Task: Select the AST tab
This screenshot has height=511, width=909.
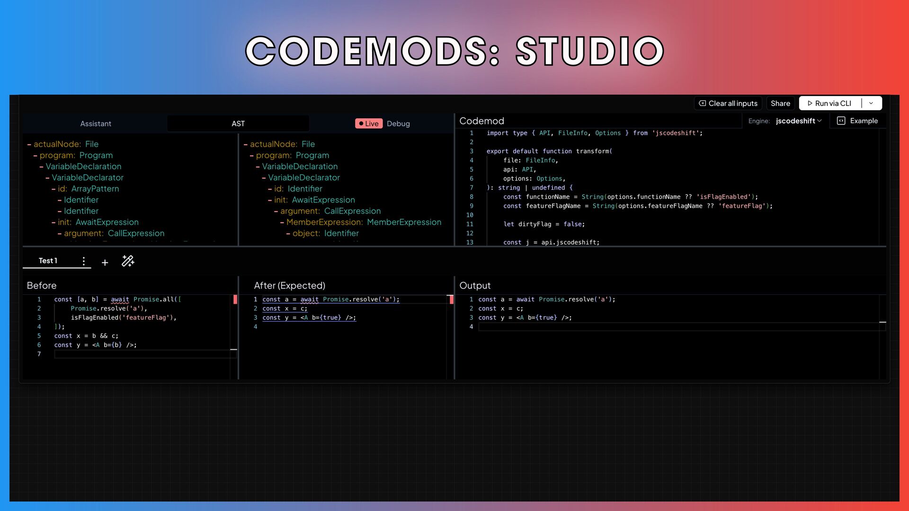Action: 238,123
